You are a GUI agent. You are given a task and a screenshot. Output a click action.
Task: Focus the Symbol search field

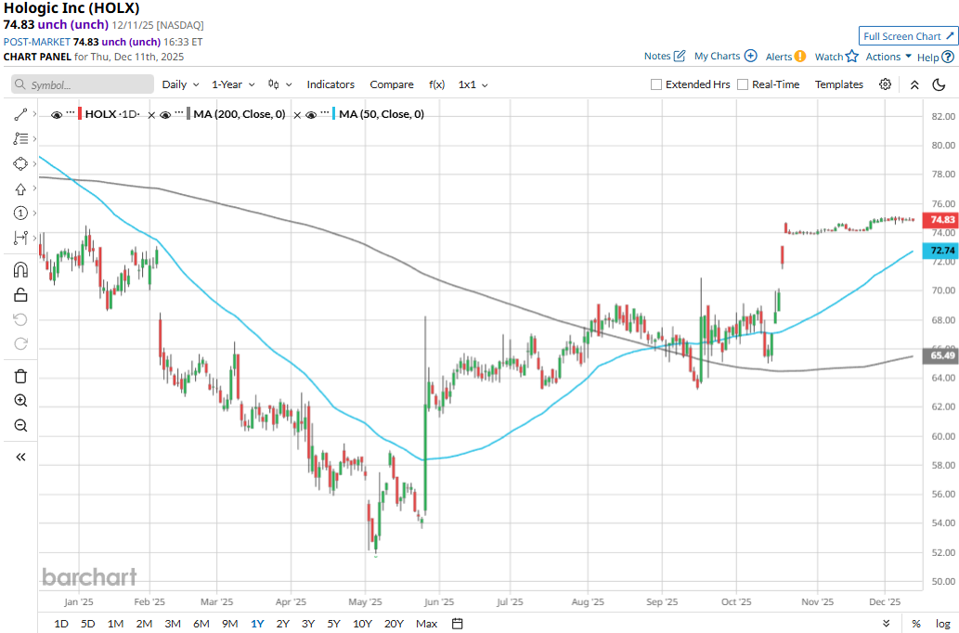tap(83, 84)
